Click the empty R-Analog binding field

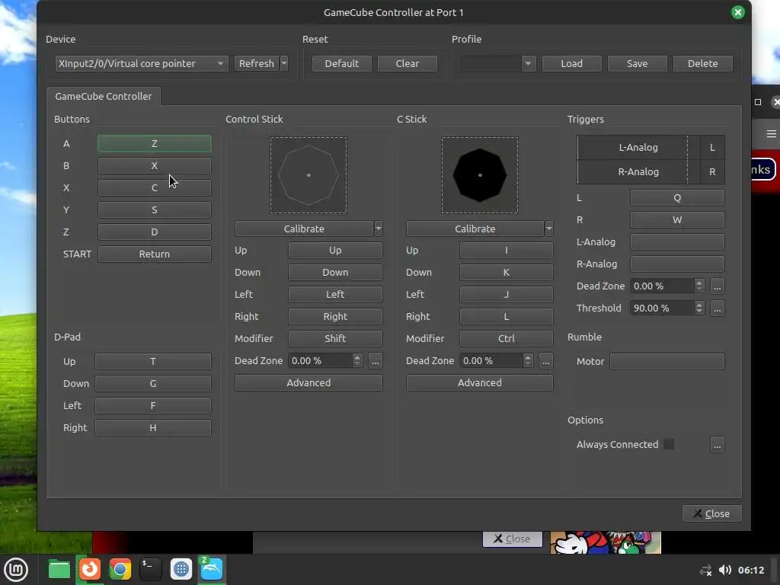677,264
